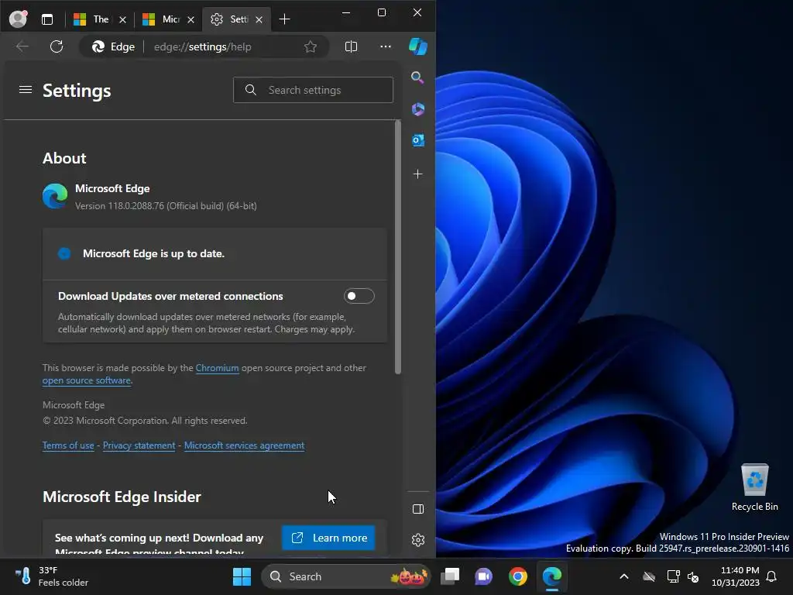Close the Settings tab
This screenshot has width=793, height=595.
259,19
